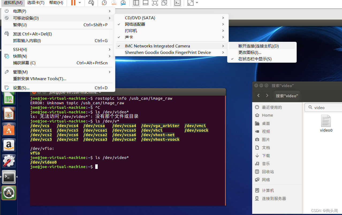
Task: Open the Software Updater launcher icon
Action: click(x=9, y=193)
